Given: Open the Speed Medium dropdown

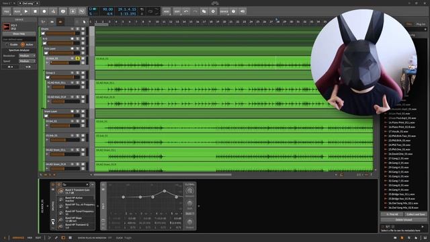Looking at the screenshot, I should pos(27,61).
